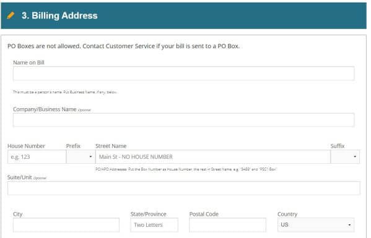Focus the Company/Business Name field

[x=183, y=120]
